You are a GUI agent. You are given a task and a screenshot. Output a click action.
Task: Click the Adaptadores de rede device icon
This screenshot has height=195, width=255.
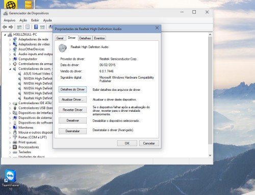(15, 39)
